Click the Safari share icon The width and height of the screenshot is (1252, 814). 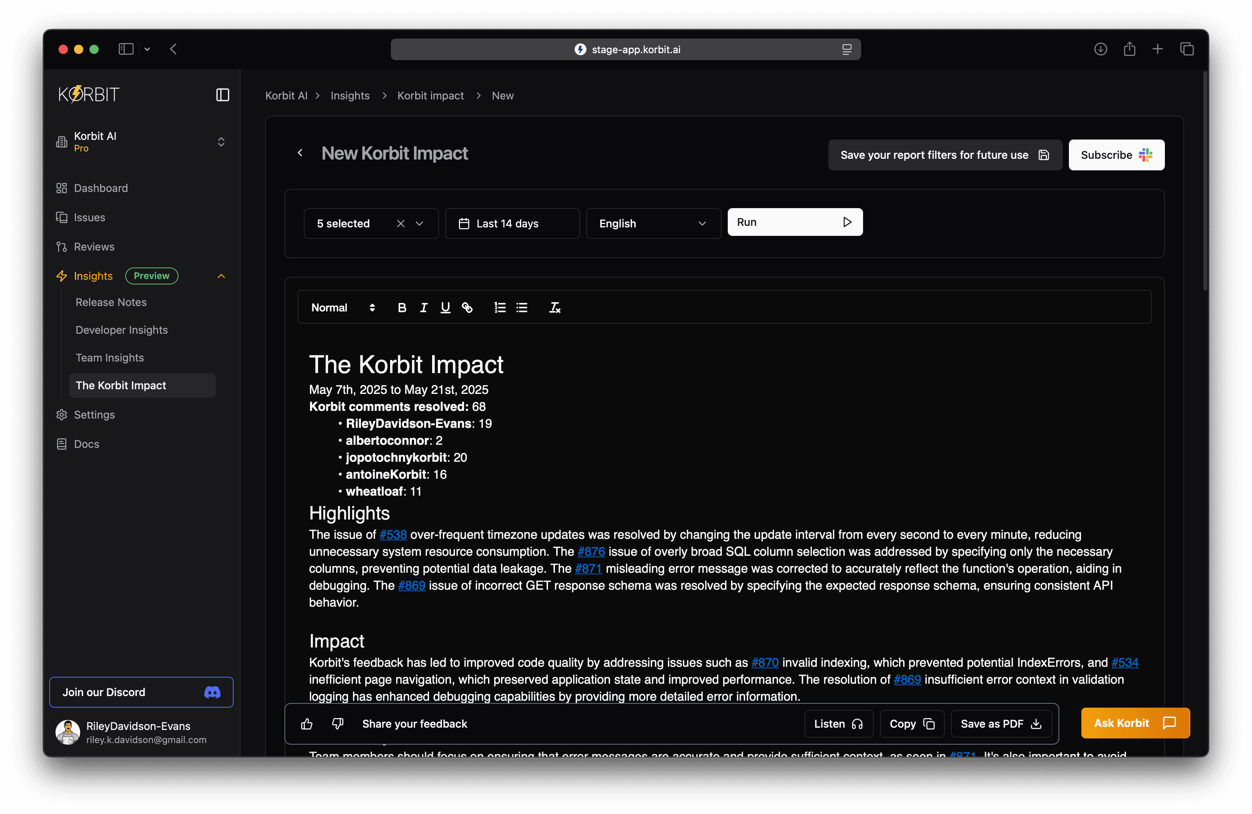(x=1129, y=49)
